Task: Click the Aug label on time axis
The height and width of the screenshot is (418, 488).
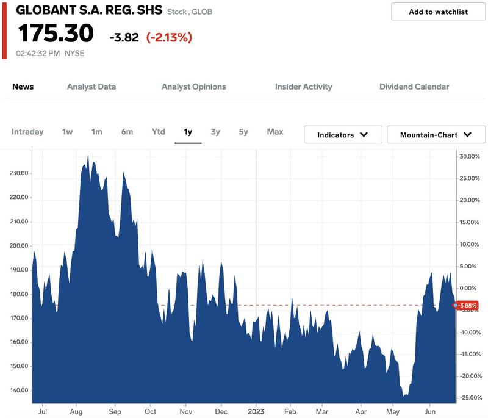Action: point(76,411)
